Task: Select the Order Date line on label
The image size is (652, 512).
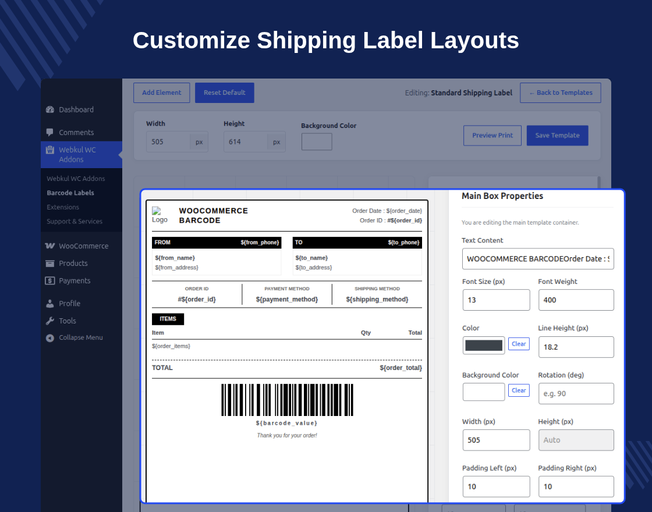Action: (x=387, y=211)
